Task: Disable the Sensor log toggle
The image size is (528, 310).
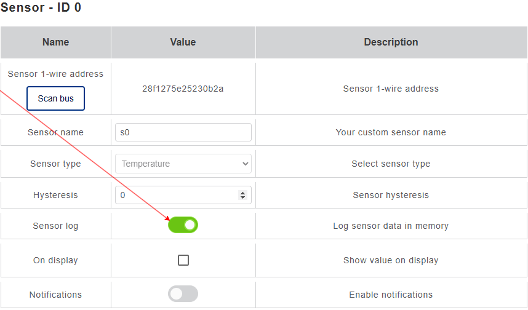Action: pos(183,225)
